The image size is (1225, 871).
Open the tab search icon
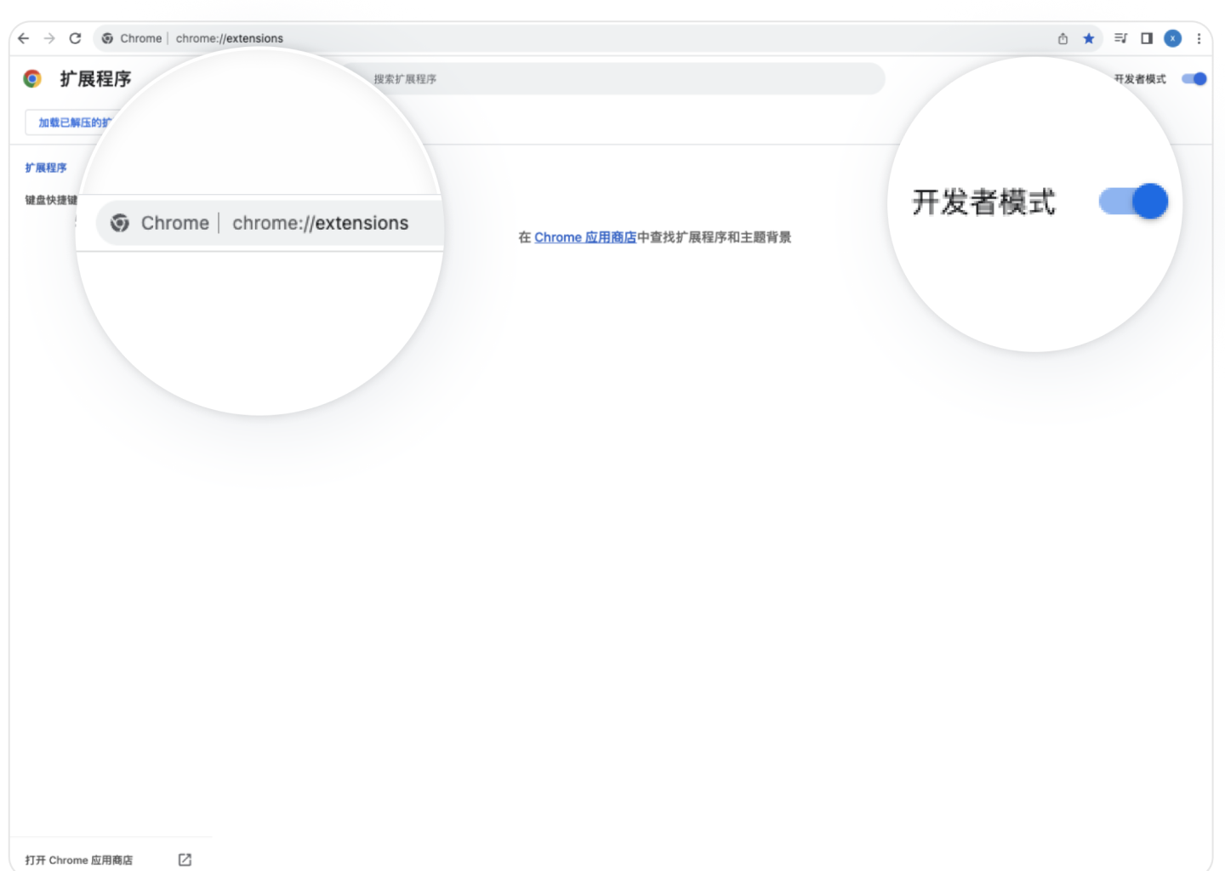pos(1121,38)
